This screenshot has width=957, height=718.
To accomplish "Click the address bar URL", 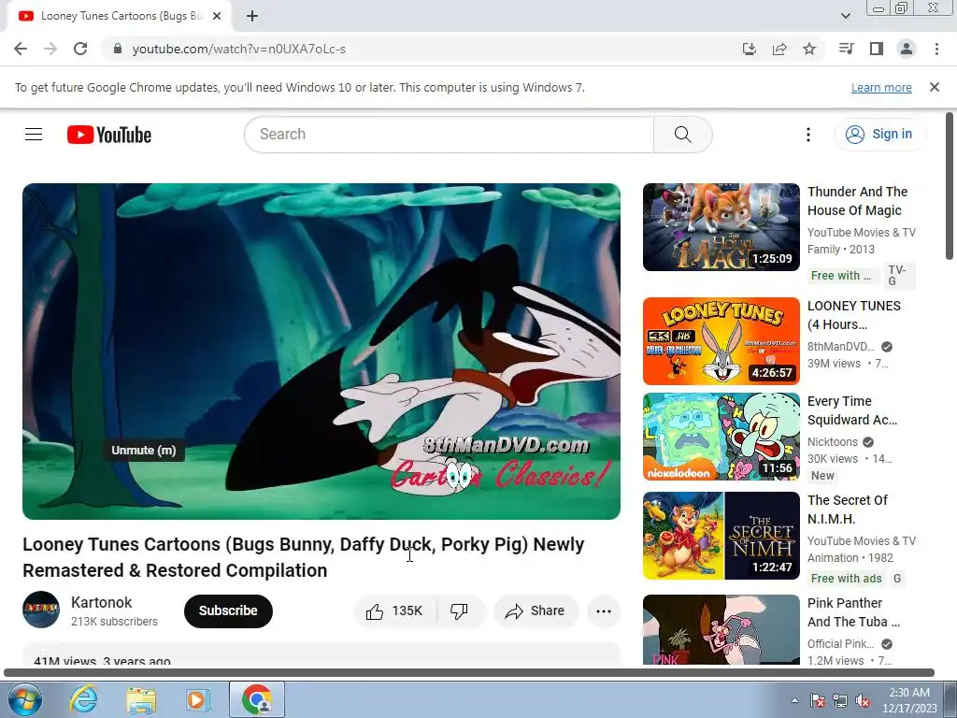I will pos(238,49).
